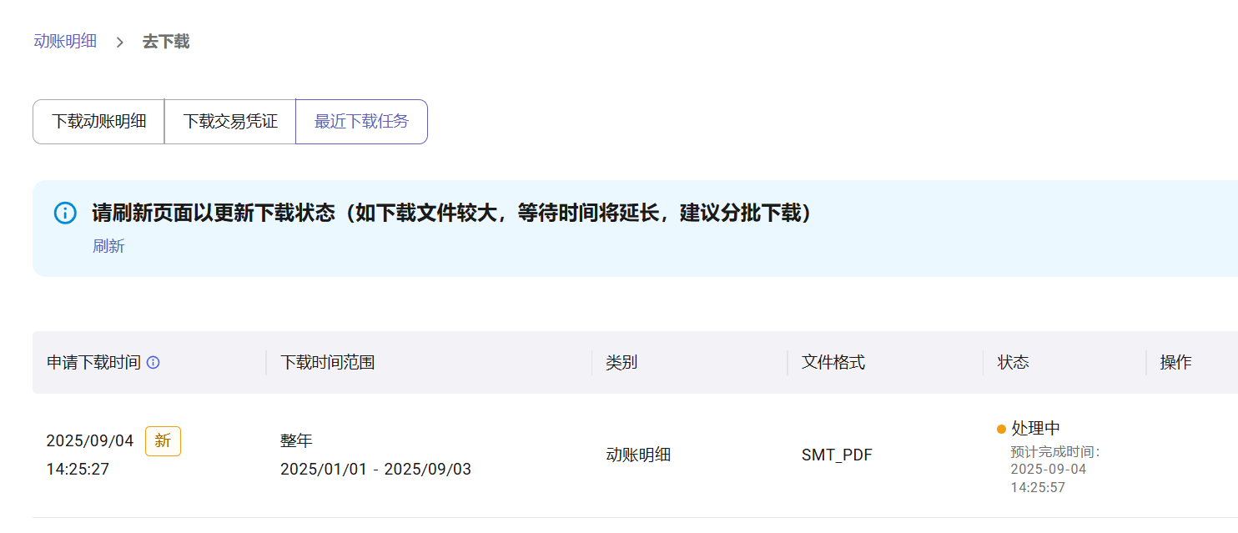This screenshot has height=533, width=1238.
Task: Click the 操作 column header
Action: click(x=1175, y=363)
